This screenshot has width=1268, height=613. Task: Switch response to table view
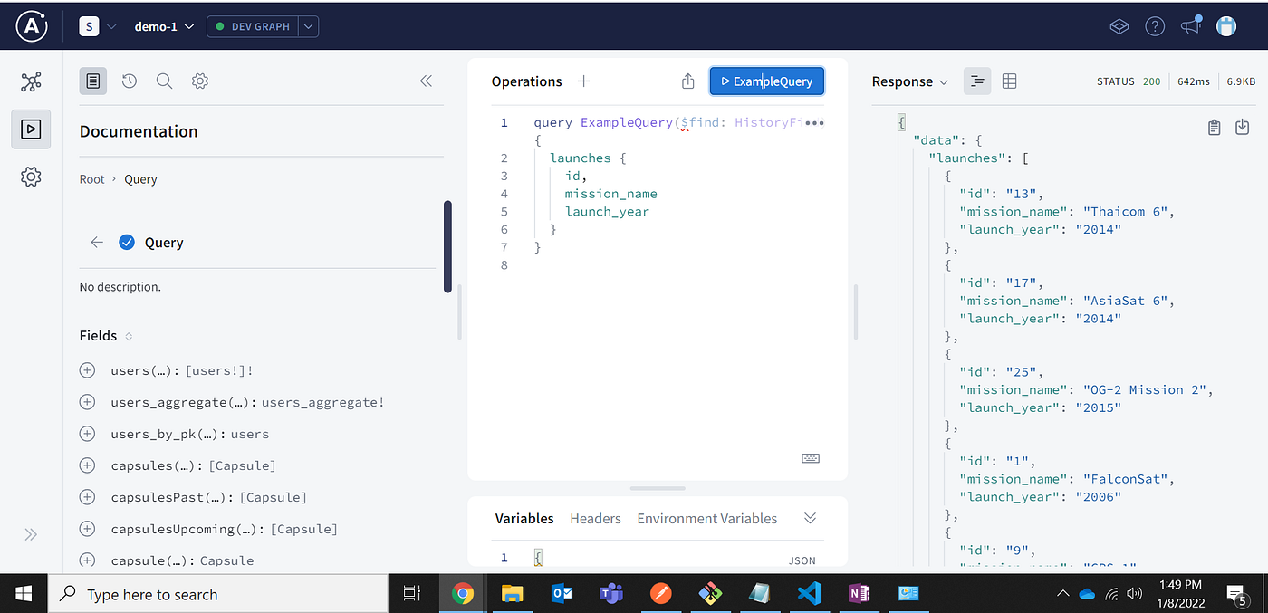[1010, 81]
